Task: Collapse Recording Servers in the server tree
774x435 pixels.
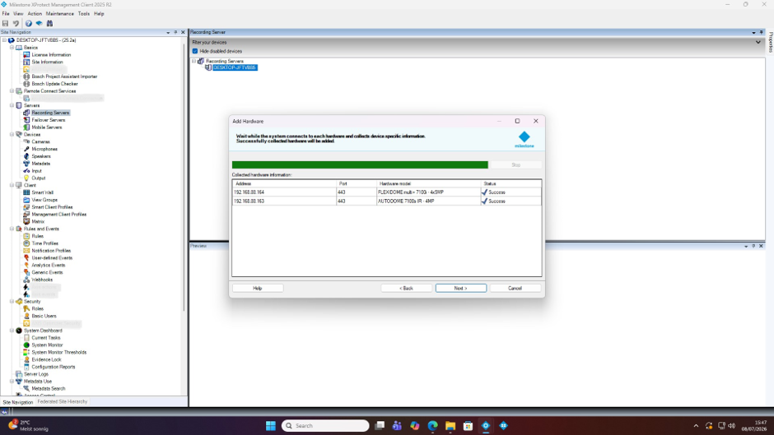Action: pyautogui.click(x=194, y=61)
